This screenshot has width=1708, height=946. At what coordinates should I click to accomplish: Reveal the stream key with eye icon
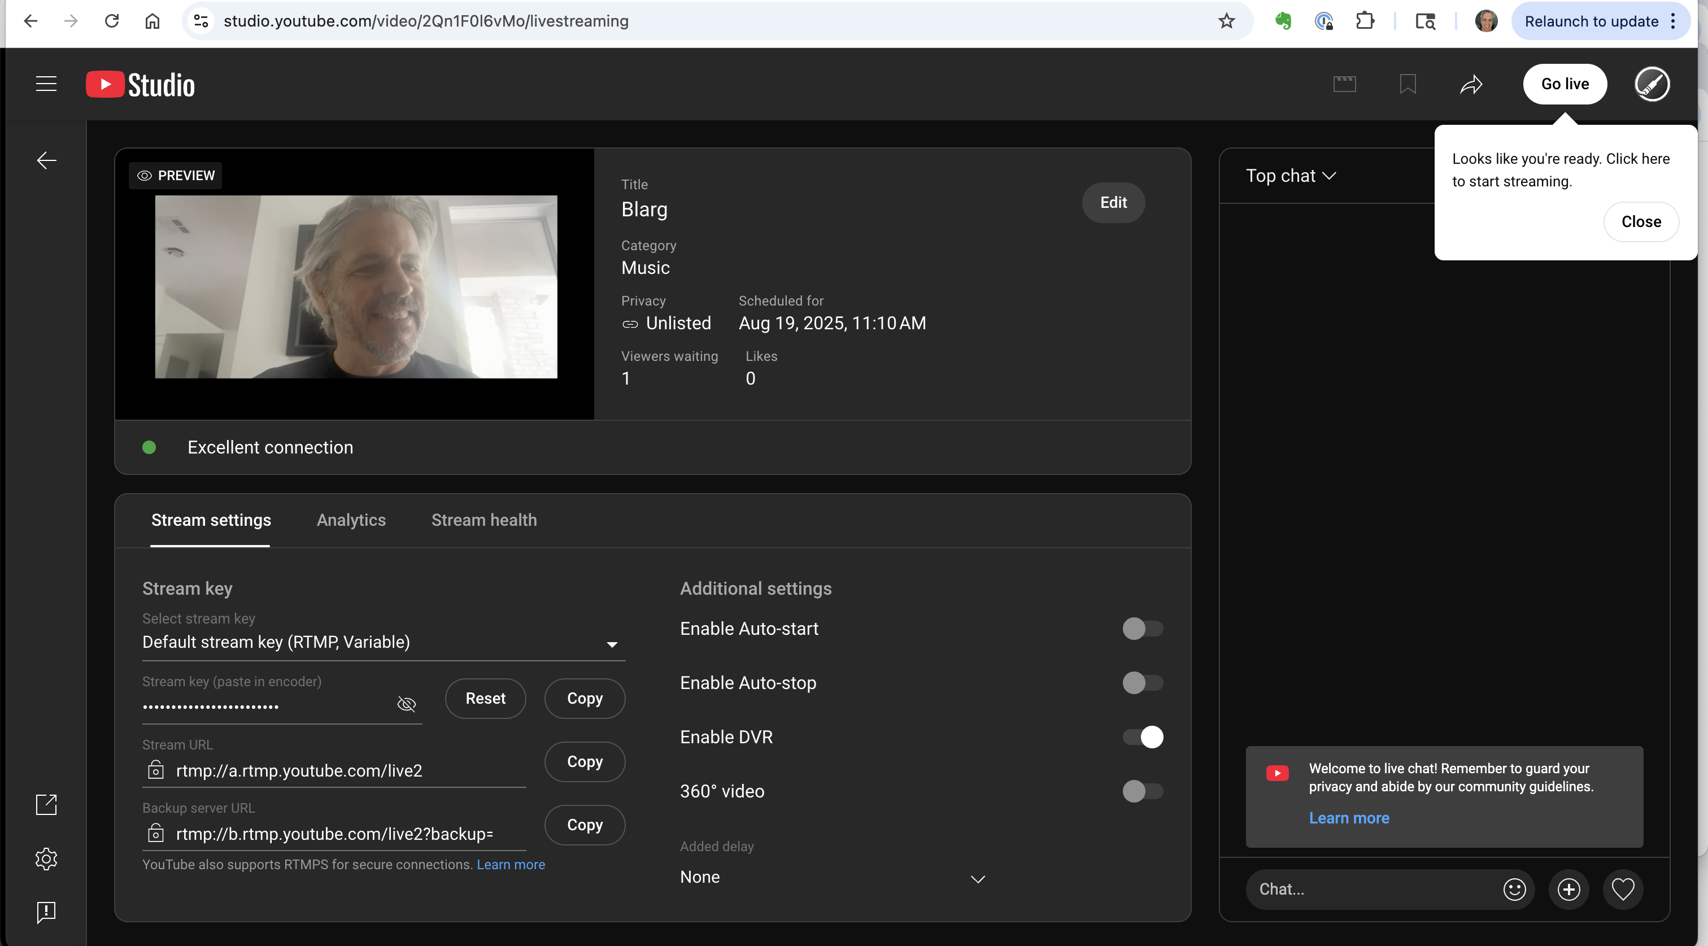click(x=406, y=704)
